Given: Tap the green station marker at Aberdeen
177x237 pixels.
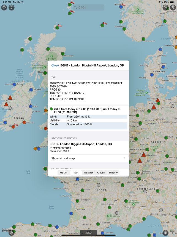Looking at the screenshot, I should [x=63, y=54].
